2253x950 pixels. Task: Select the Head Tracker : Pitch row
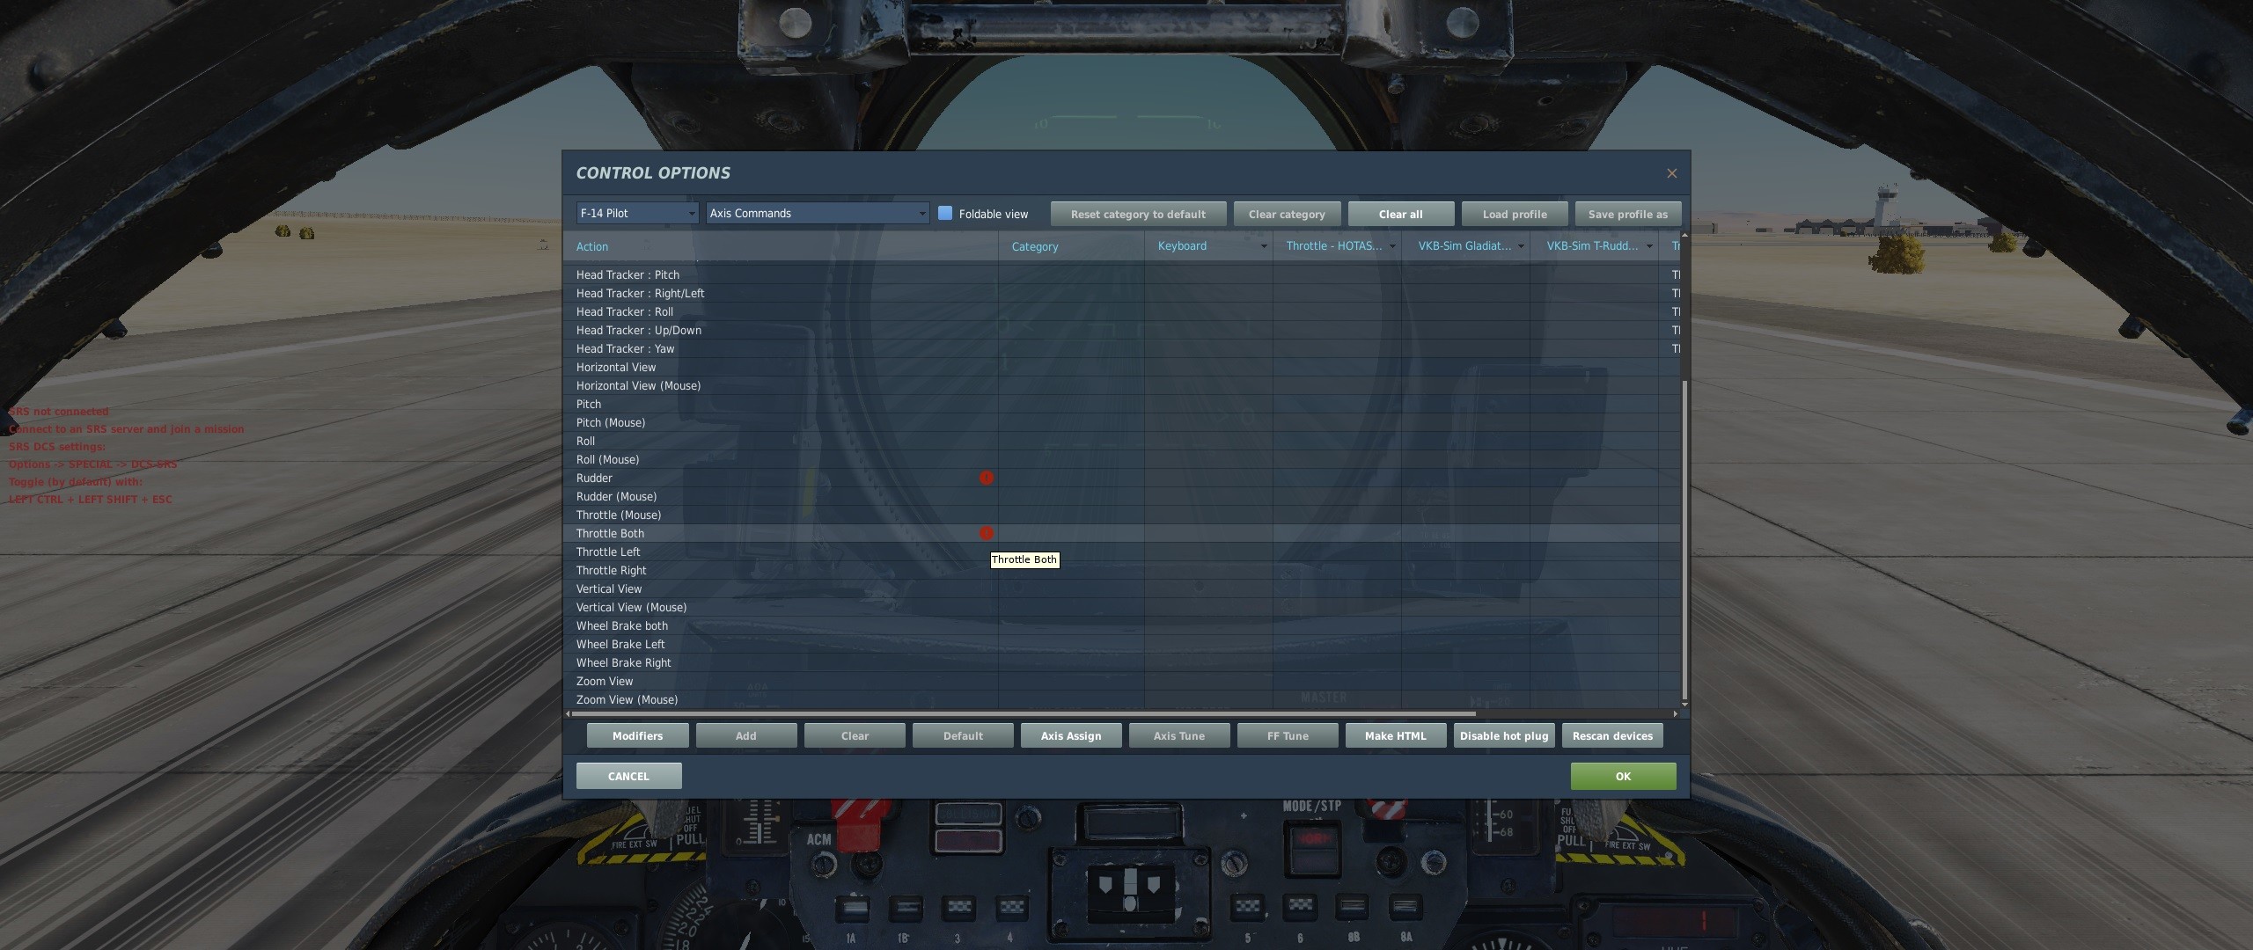pyautogui.click(x=1122, y=274)
